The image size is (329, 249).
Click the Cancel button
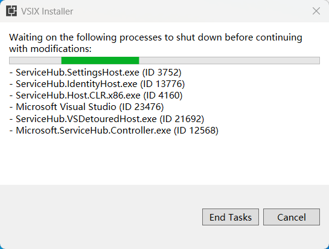(x=292, y=217)
